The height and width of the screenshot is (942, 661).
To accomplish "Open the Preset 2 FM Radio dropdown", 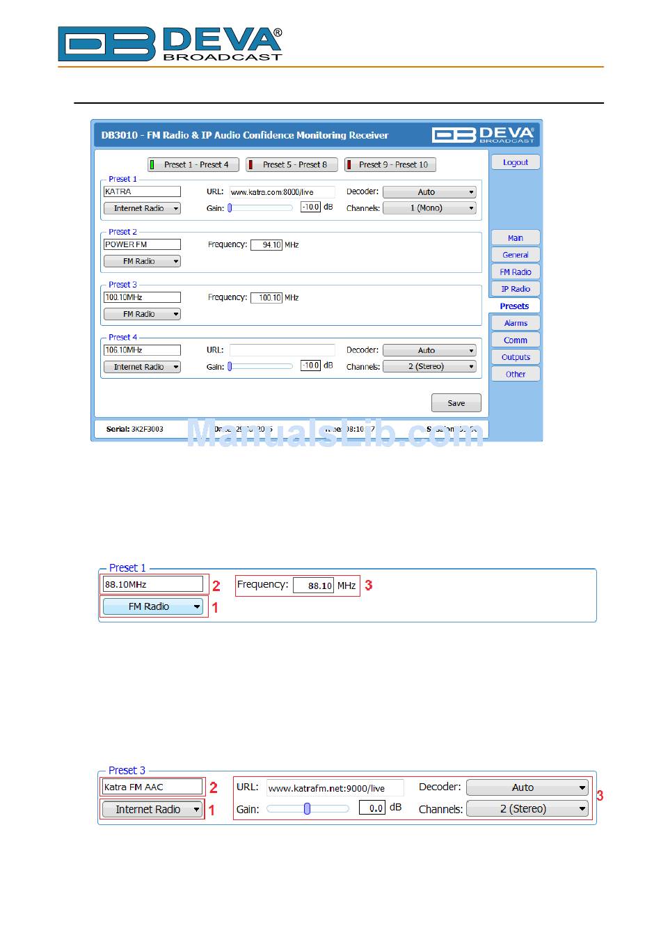I will tap(142, 261).
